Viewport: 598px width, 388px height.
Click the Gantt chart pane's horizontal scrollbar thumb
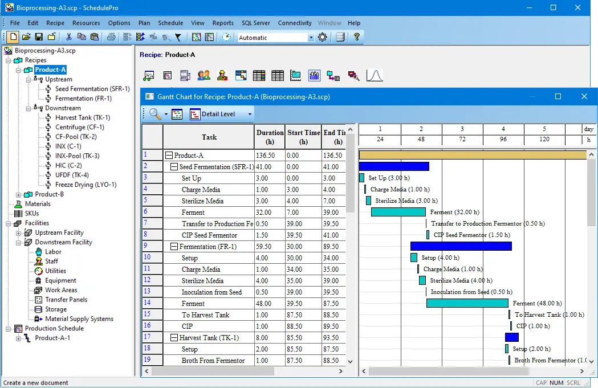tap(449, 371)
